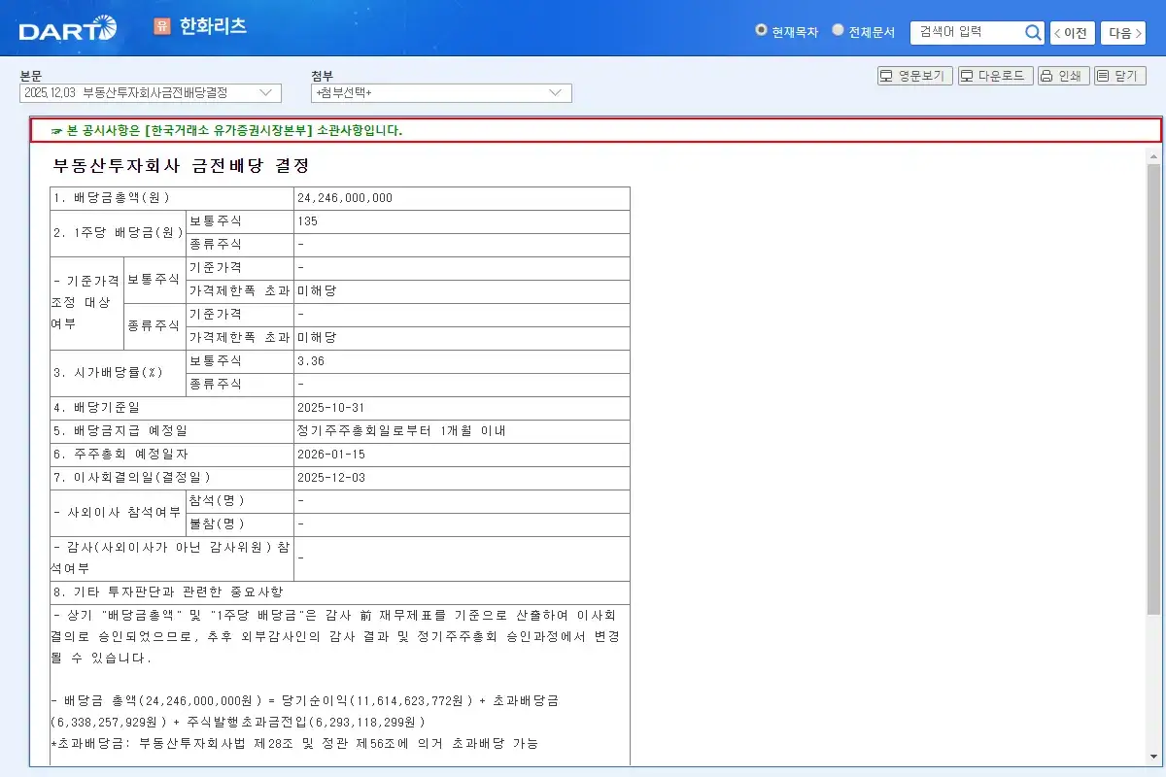Open the 첨부선택 attachment dropdown

[x=441, y=92]
